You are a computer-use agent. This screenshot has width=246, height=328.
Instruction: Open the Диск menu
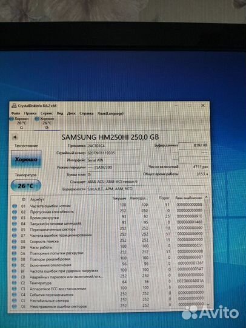(x=71, y=113)
